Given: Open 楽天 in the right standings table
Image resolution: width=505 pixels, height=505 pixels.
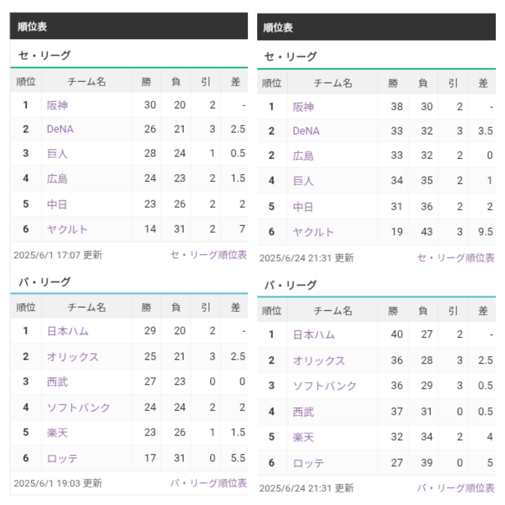Looking at the screenshot, I should tap(303, 437).
